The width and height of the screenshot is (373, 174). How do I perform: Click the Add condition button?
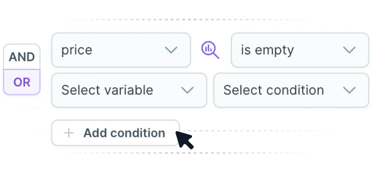point(115,133)
